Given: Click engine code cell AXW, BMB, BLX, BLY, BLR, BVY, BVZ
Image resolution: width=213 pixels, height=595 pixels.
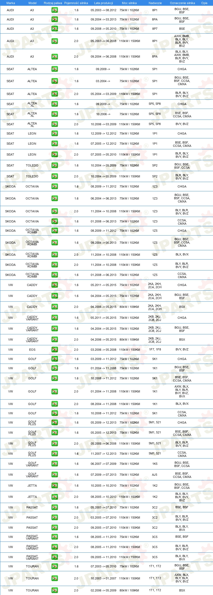Looking at the screenshot, I should 182,41.
